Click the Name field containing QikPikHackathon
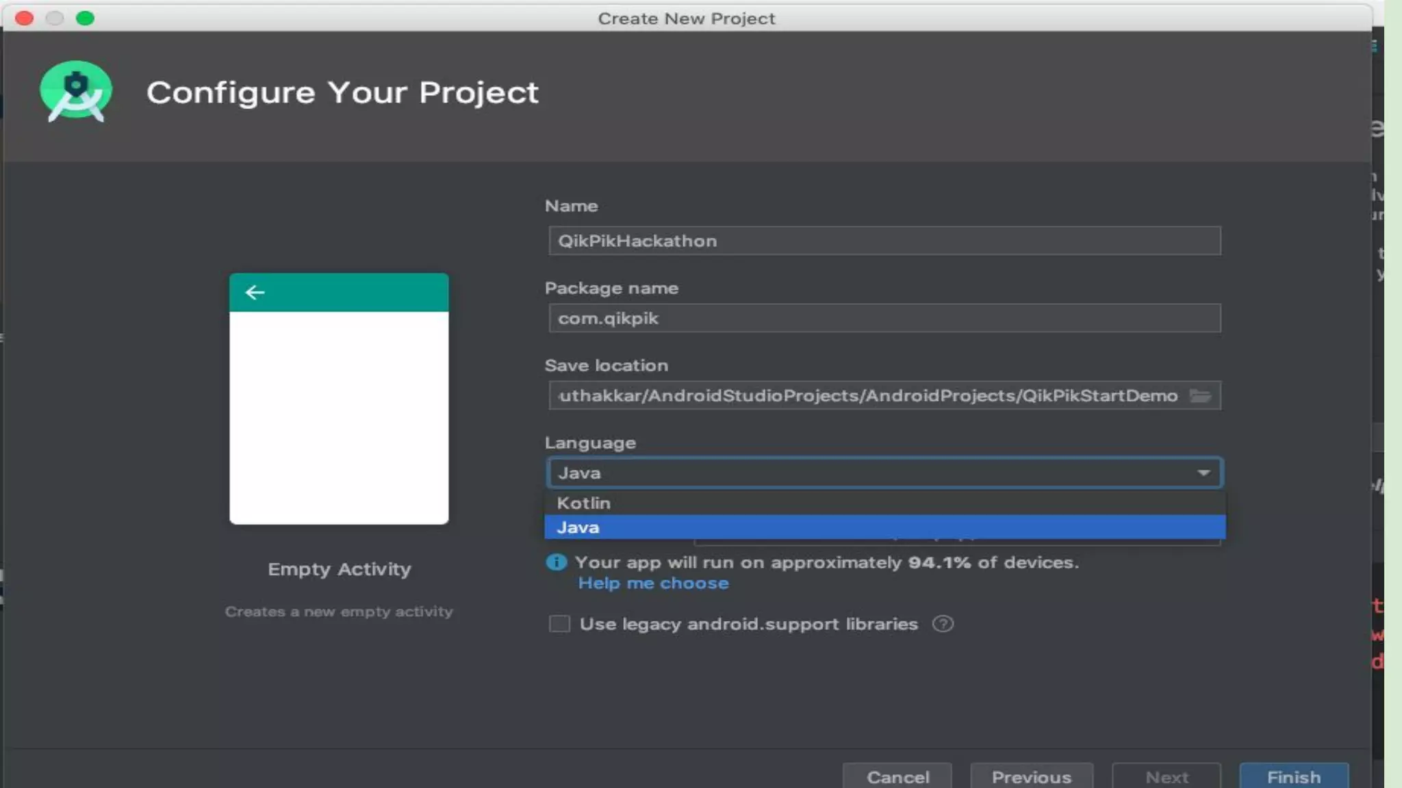 tap(883, 241)
